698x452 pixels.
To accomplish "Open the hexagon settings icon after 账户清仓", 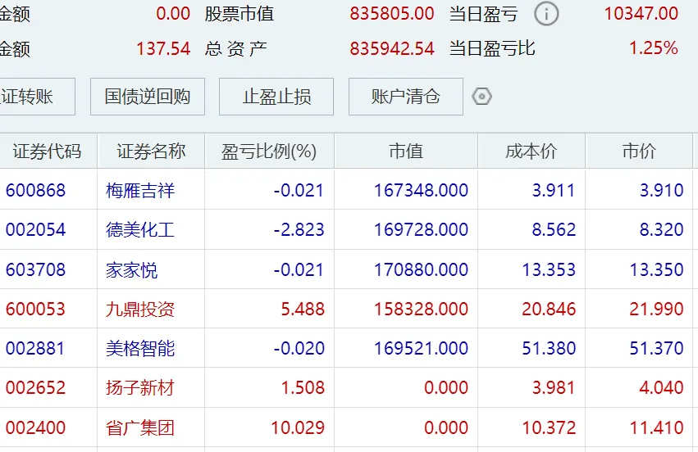I will 482,97.
